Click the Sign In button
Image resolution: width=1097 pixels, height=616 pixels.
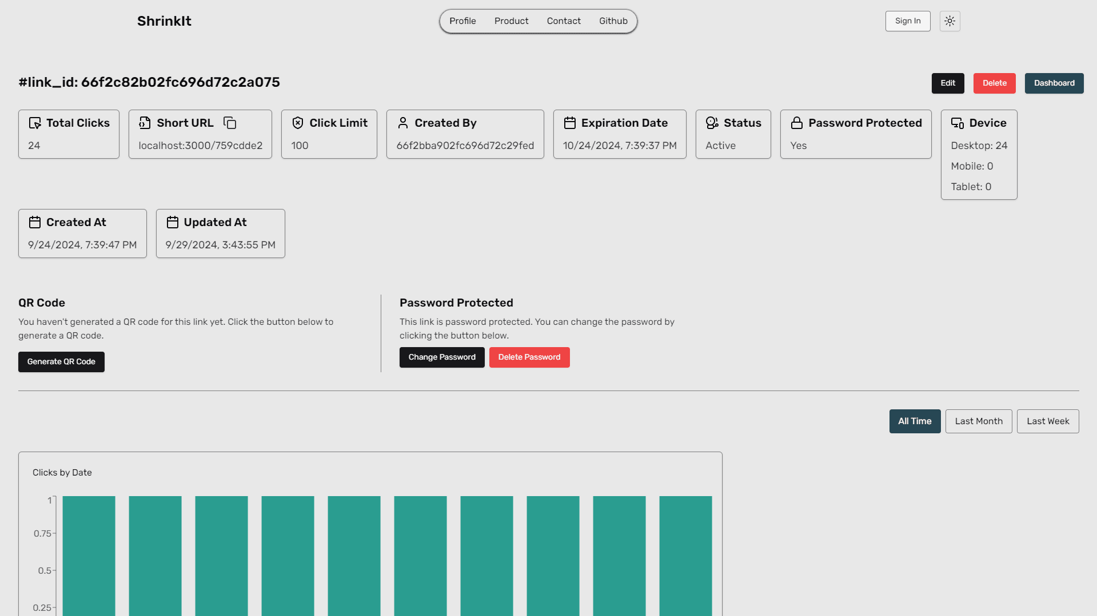(x=908, y=21)
